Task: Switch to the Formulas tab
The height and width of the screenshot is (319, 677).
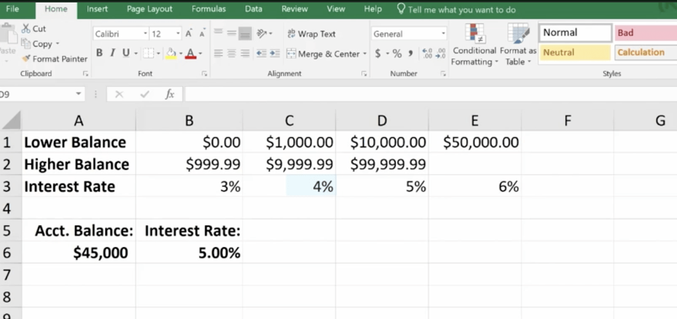Action: pos(208,9)
